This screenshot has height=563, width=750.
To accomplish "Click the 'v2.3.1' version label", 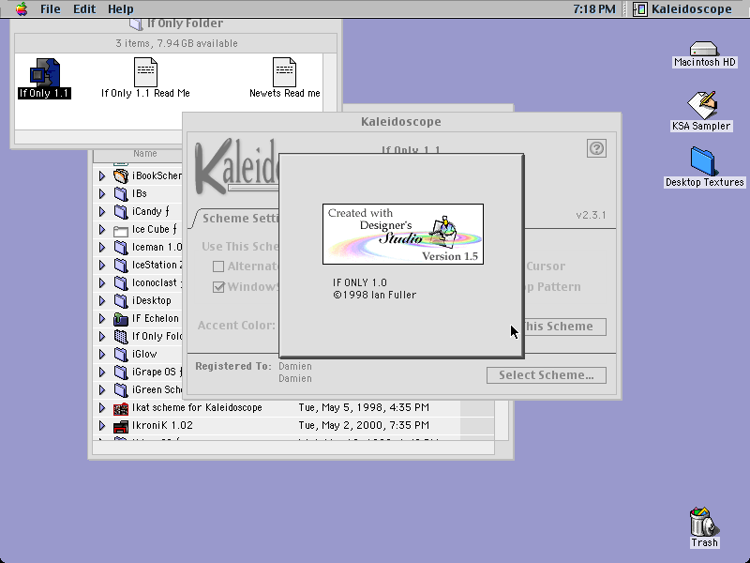I will coord(591,215).
